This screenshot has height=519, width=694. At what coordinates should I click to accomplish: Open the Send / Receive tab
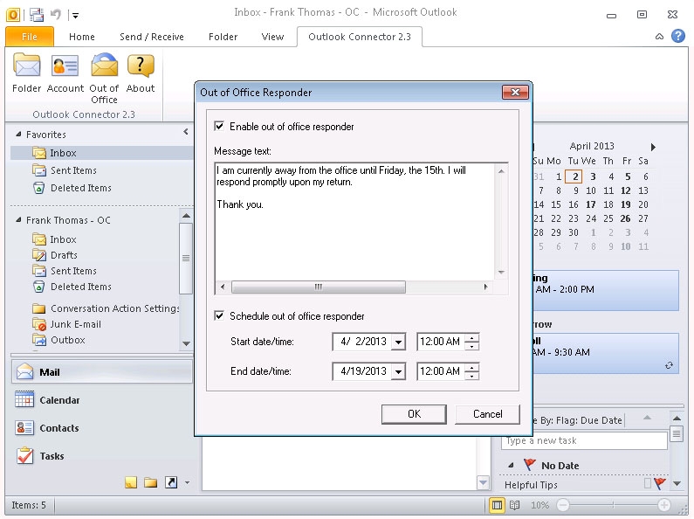point(152,37)
